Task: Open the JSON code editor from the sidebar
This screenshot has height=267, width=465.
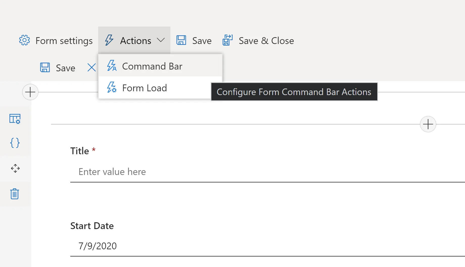Action: (15, 143)
